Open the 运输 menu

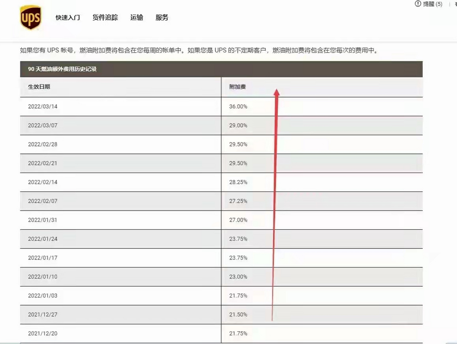point(137,17)
